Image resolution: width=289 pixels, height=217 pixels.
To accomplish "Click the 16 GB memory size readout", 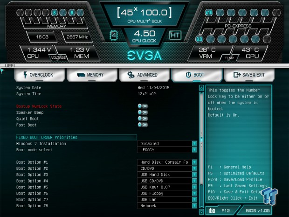I will pyautogui.click(x=42, y=37).
